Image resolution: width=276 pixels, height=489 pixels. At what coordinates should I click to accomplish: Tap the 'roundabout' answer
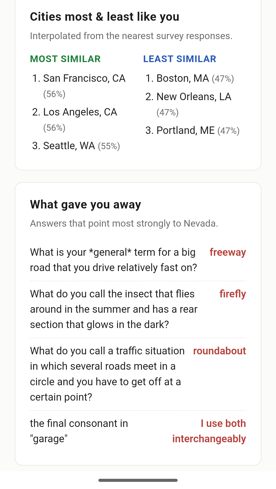[220, 351]
